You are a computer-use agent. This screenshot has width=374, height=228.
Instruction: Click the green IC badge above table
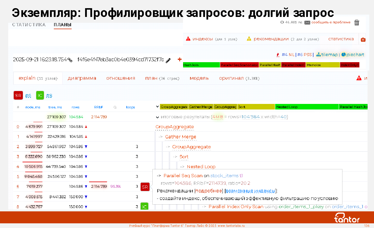(40, 95)
